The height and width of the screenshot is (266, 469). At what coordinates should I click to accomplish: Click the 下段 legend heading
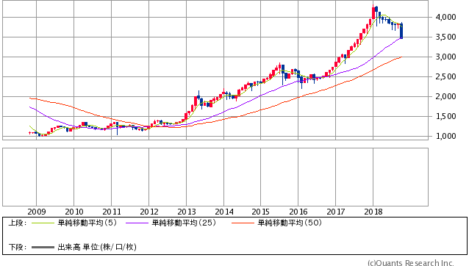pos(18,247)
